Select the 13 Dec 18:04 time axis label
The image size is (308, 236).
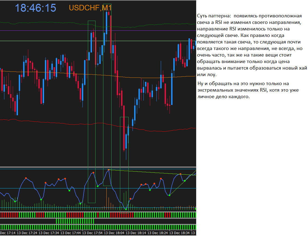click(x=114, y=233)
